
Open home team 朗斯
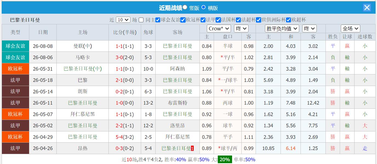tap(82, 91)
